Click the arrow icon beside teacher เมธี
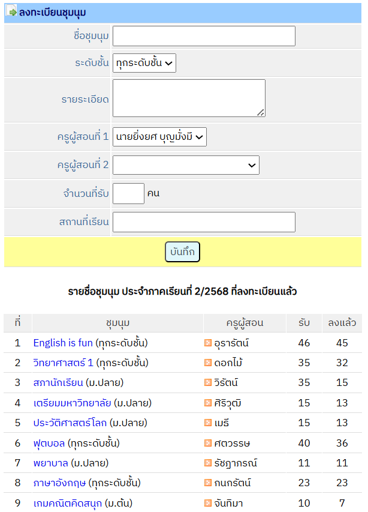The image size is (368, 512). 208,423
